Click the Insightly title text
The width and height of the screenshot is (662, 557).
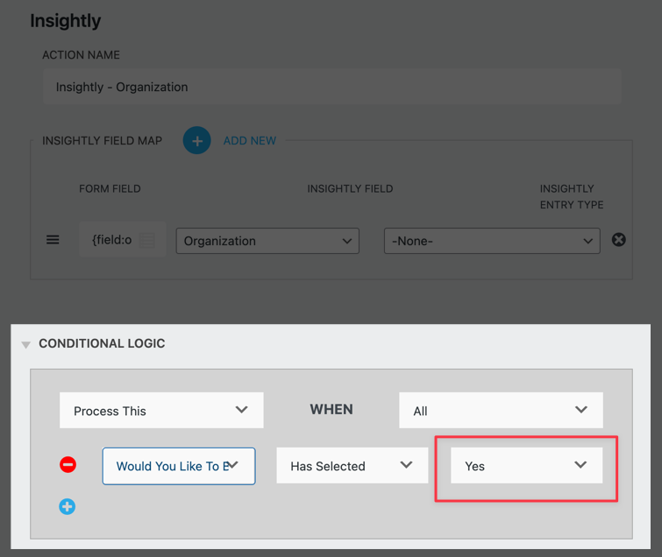[66, 21]
